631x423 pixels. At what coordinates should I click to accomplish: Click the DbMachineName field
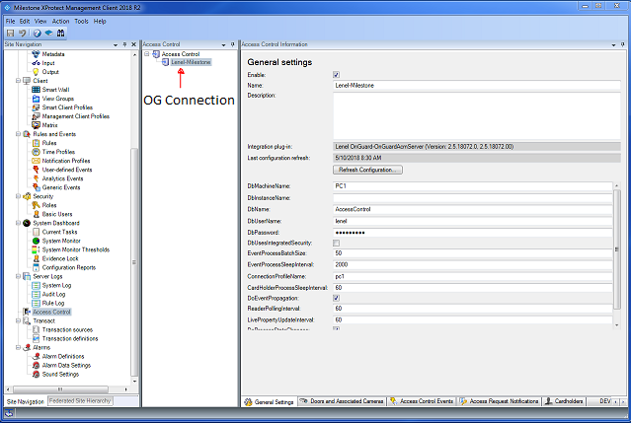click(473, 186)
